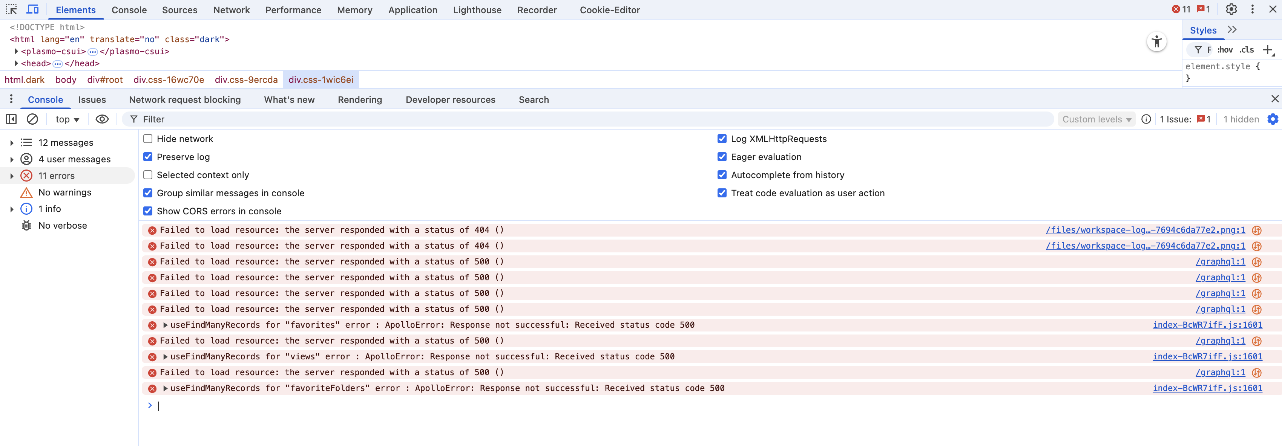This screenshot has height=446, width=1282.
Task: Open index-BcWR7ifF.js:1601 link on favorites row
Action: 1207,325
